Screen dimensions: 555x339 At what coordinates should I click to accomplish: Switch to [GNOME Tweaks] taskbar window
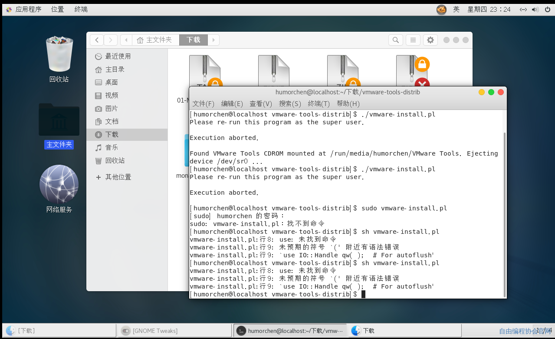click(x=175, y=331)
